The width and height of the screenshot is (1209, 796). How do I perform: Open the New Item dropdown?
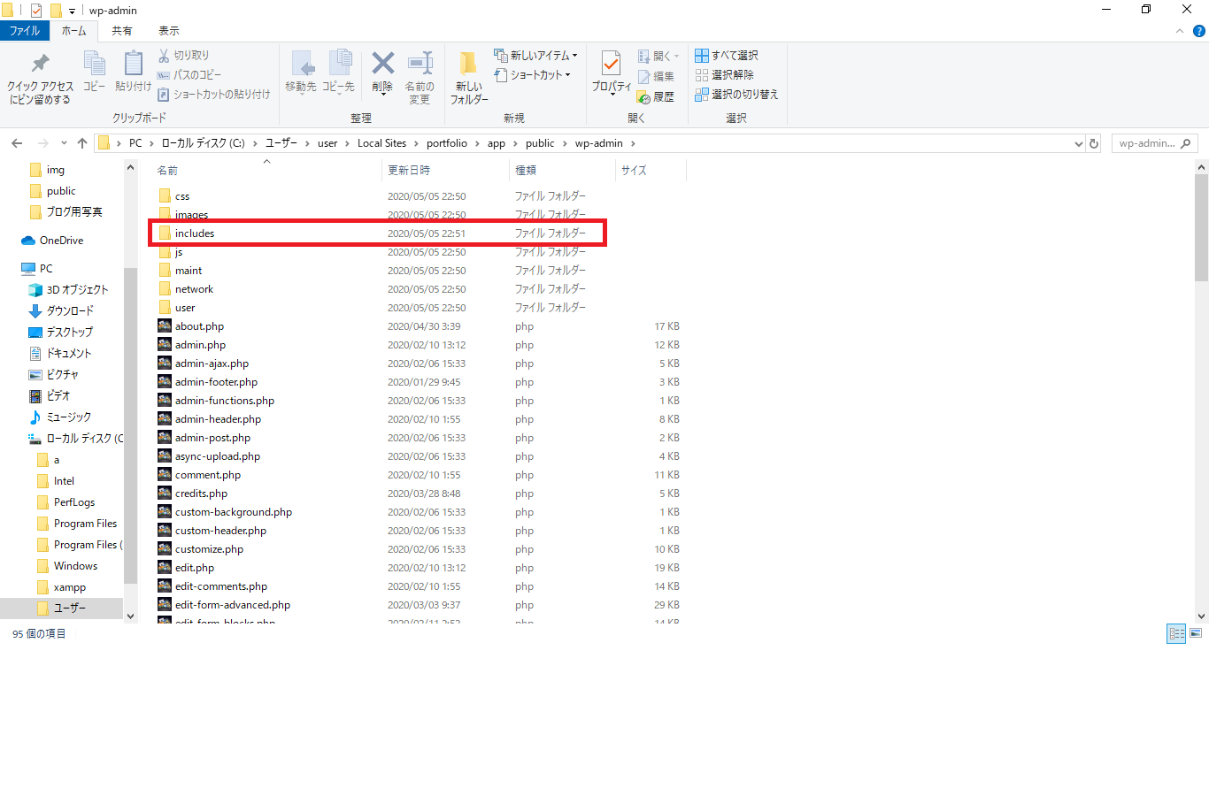pos(536,55)
